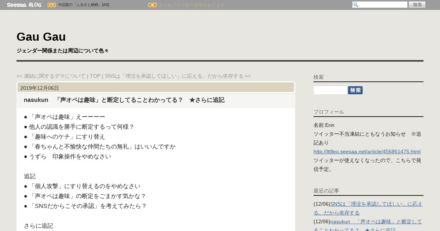Click the Seesaa BLOG logo

(24, 5)
